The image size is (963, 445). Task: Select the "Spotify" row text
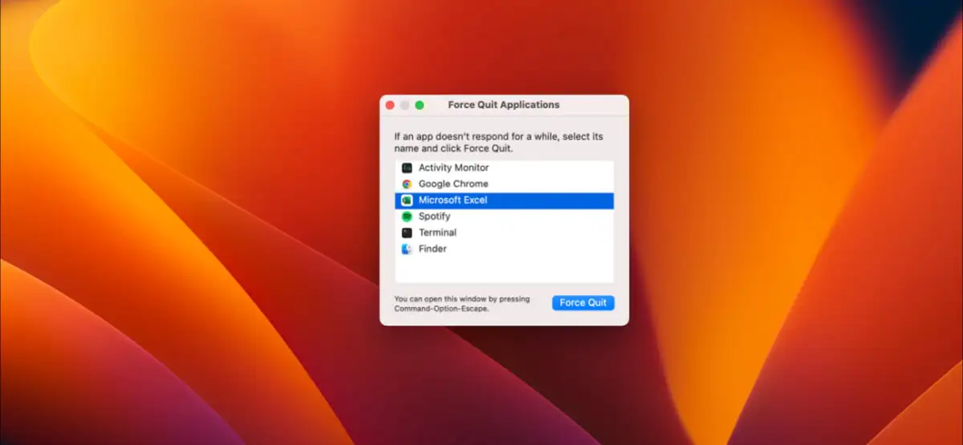coord(434,216)
